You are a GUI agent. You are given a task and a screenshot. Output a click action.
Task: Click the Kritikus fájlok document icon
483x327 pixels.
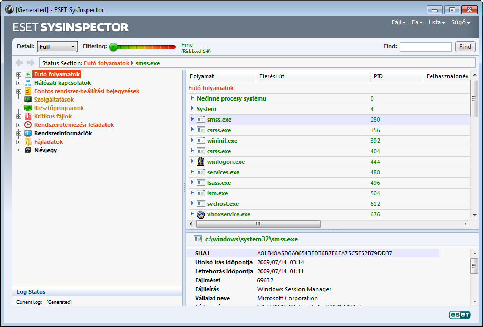point(28,116)
